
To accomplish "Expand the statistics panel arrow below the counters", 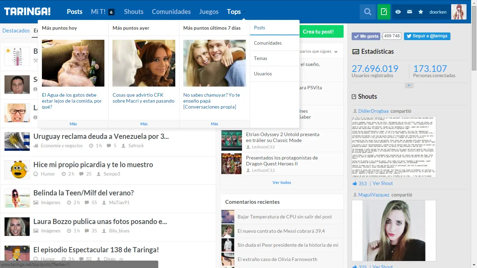I will [409, 85].
